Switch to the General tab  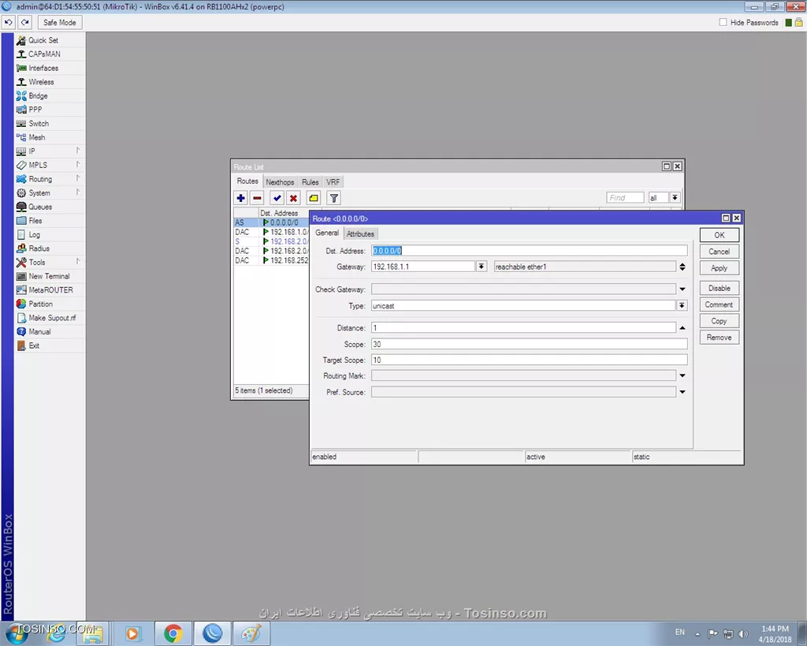[327, 233]
